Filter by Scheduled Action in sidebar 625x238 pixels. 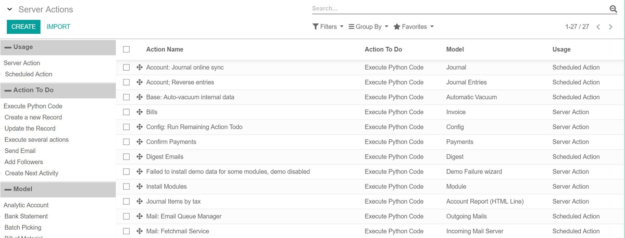click(x=29, y=74)
